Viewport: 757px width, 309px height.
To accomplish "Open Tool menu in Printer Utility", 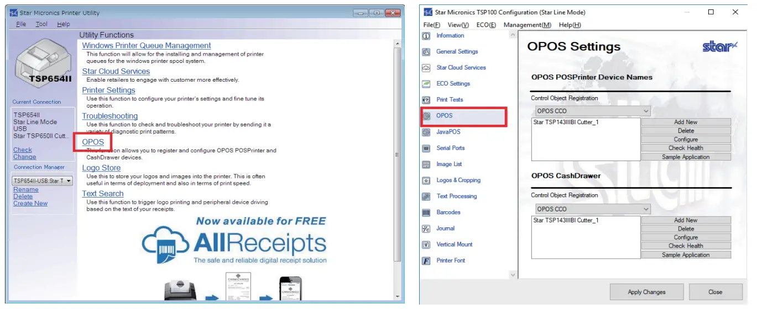I will tap(41, 24).
